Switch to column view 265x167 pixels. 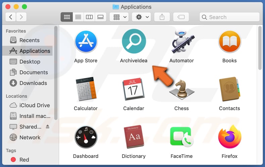[x=89, y=17]
